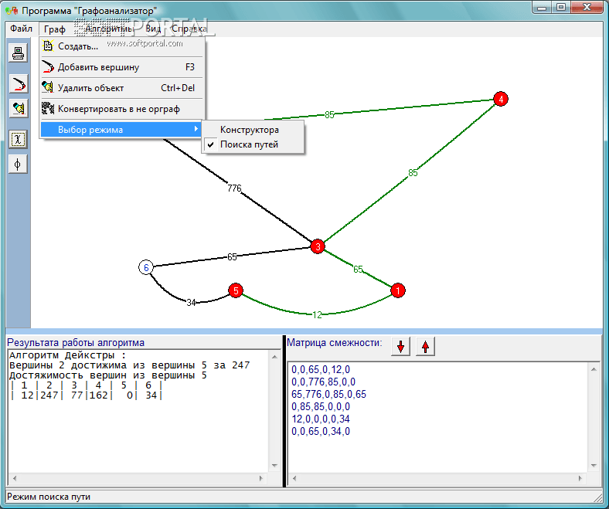Close the Графоанализатор window

[587, 8]
